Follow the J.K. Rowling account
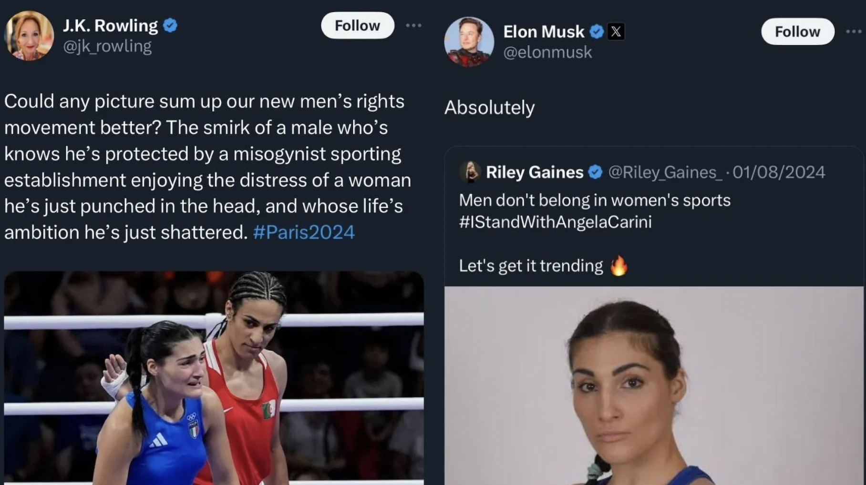 (x=357, y=25)
